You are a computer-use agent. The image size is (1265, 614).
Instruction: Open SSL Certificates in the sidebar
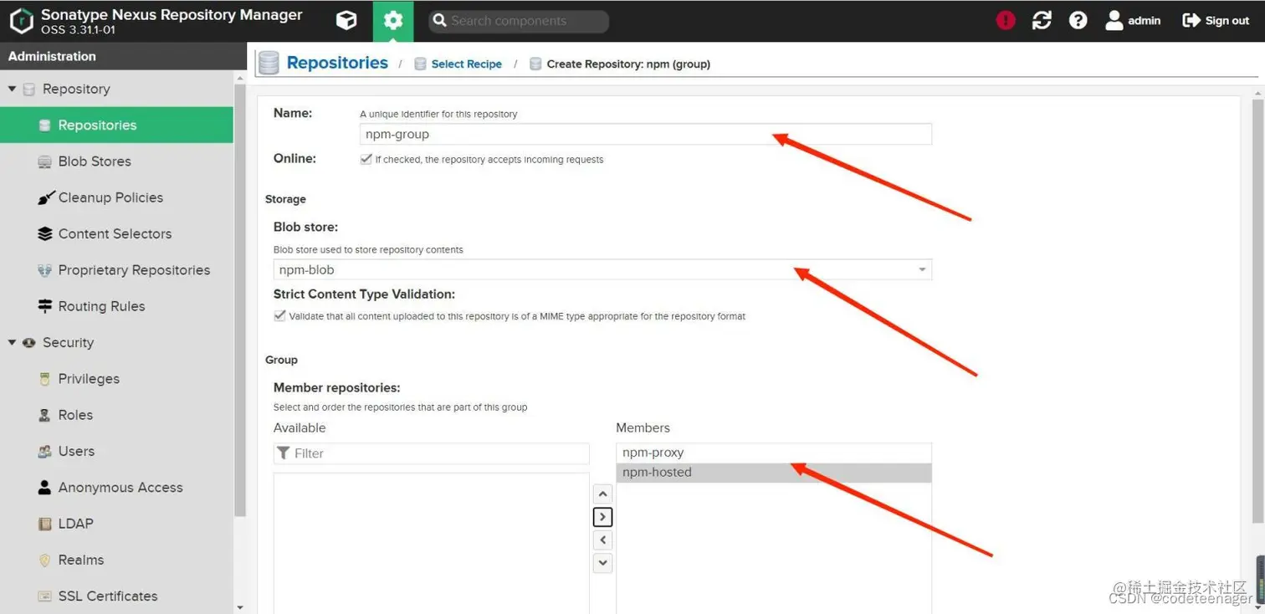coord(116,596)
